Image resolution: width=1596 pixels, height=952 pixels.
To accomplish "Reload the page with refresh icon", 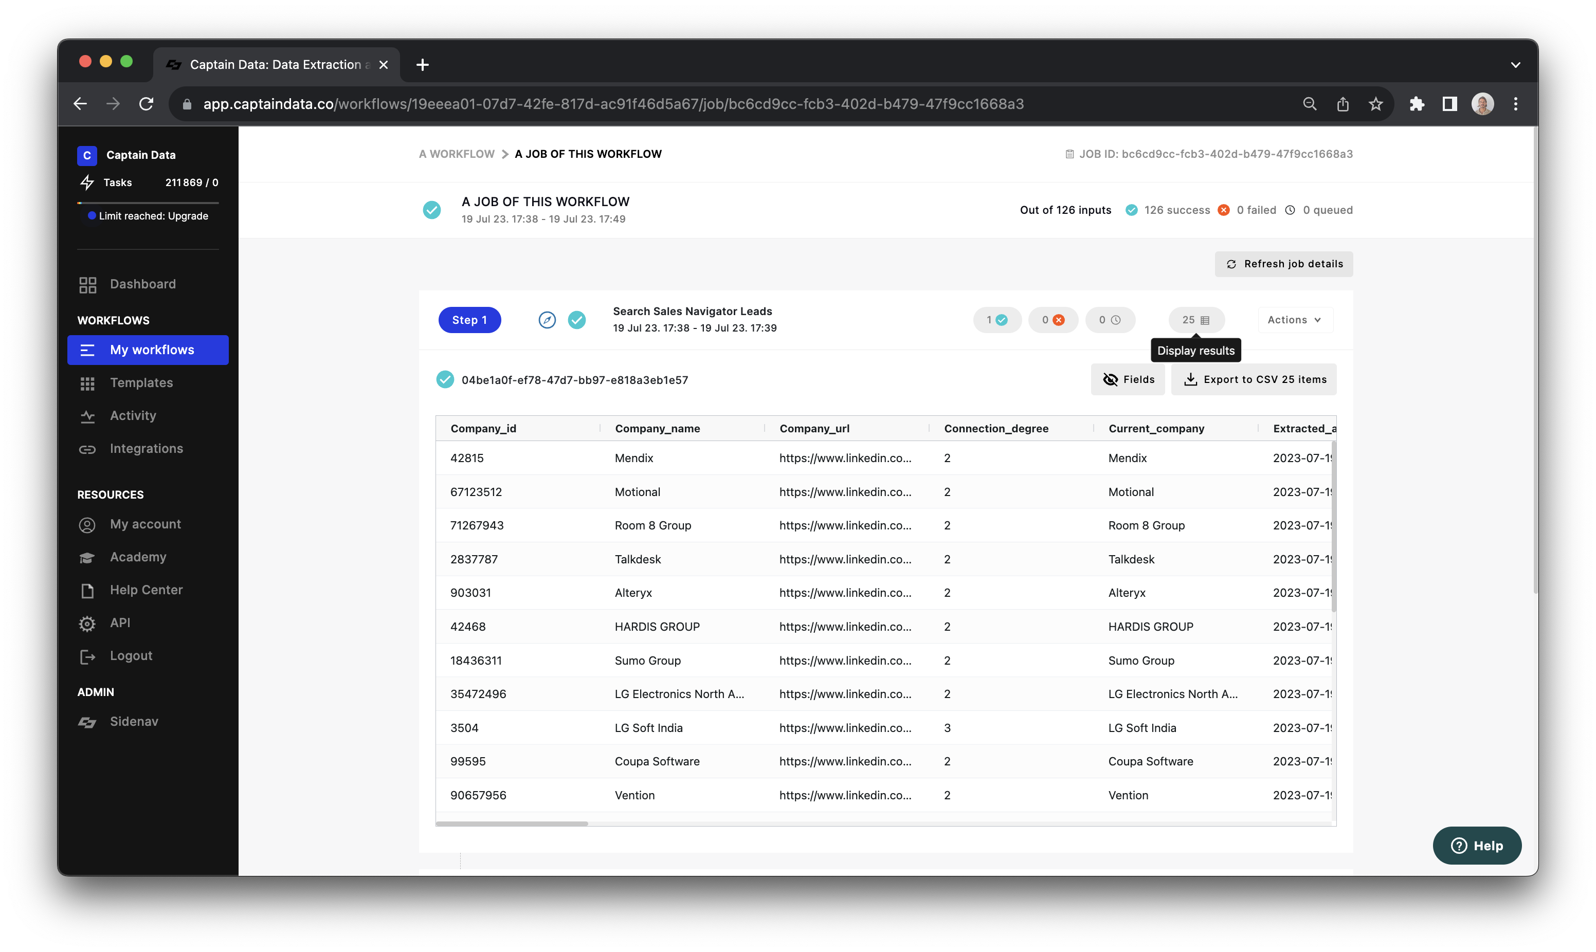I will click(x=146, y=104).
